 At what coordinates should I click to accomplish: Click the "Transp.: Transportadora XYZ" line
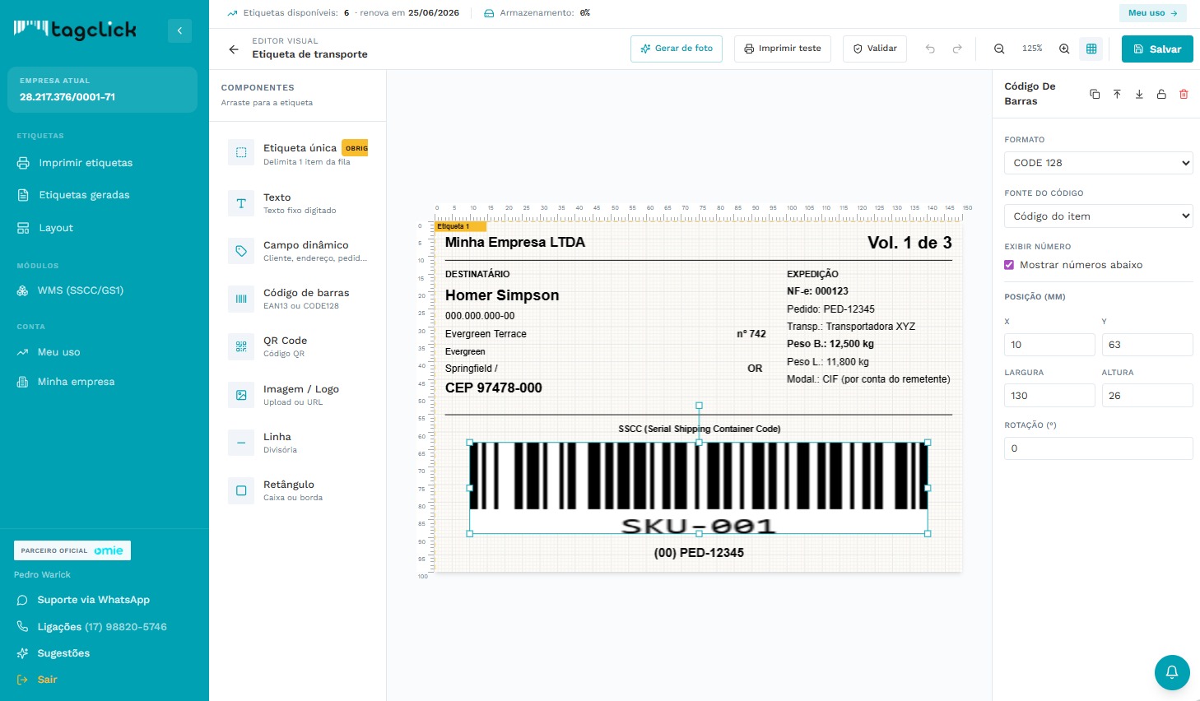click(851, 327)
